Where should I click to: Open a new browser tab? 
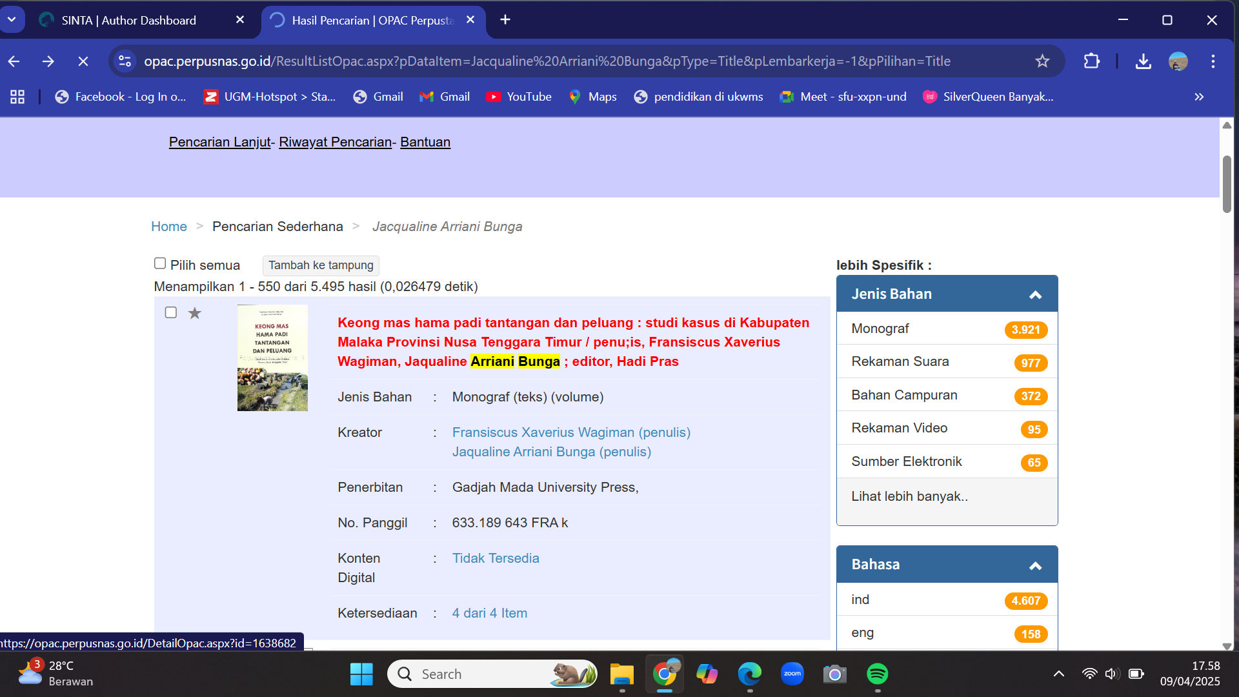click(x=505, y=20)
